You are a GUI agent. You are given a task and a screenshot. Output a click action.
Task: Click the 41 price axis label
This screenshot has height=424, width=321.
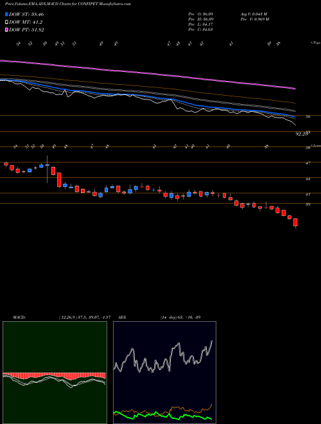(x=308, y=194)
